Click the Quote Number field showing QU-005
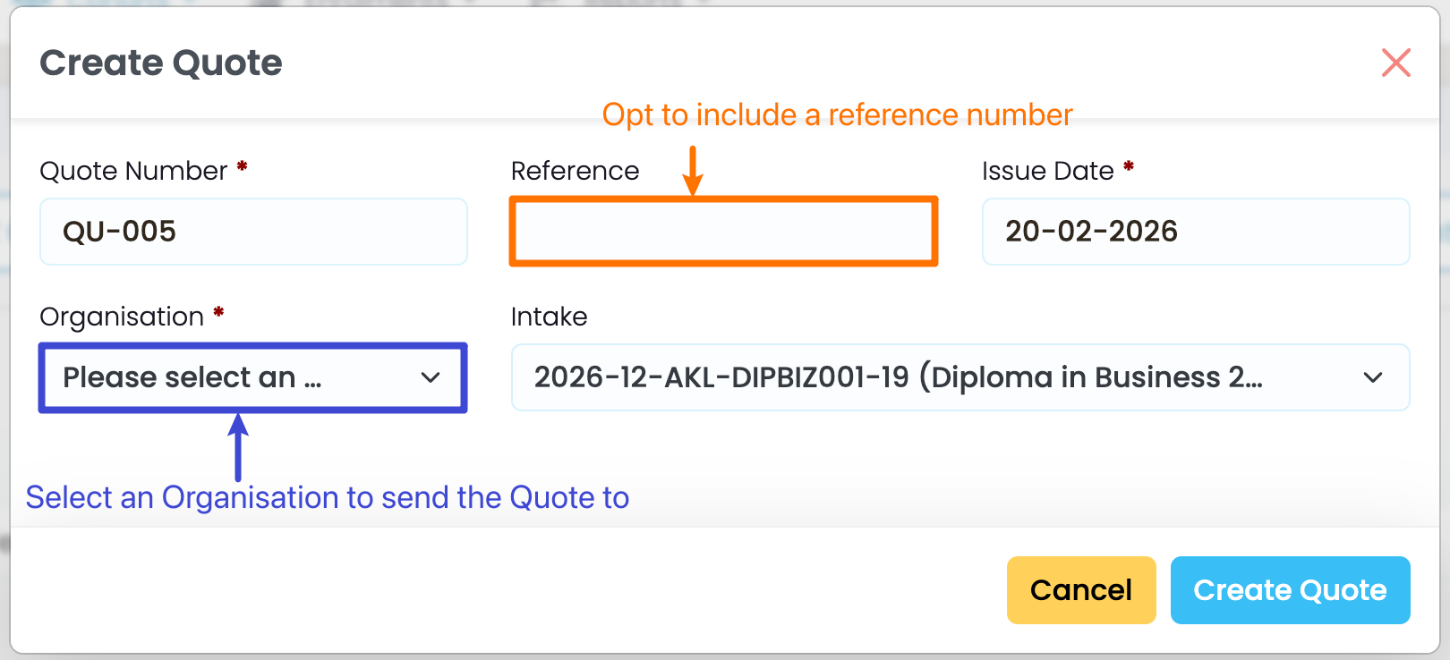 pyautogui.click(x=253, y=232)
